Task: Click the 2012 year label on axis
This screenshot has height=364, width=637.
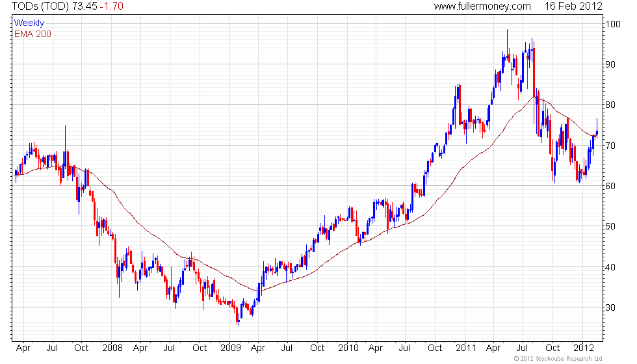Action: (x=584, y=348)
